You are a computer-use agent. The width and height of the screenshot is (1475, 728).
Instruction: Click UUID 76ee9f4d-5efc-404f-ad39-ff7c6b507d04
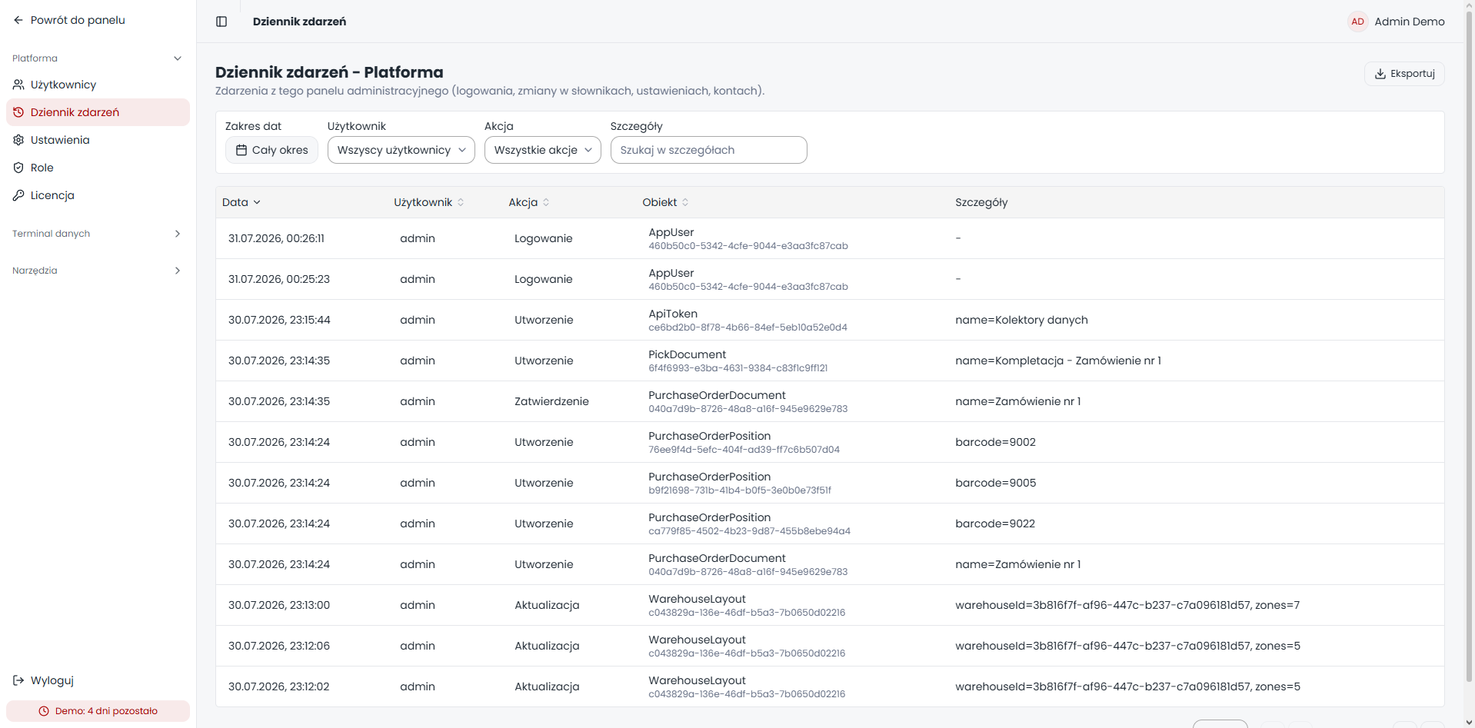tap(744, 450)
